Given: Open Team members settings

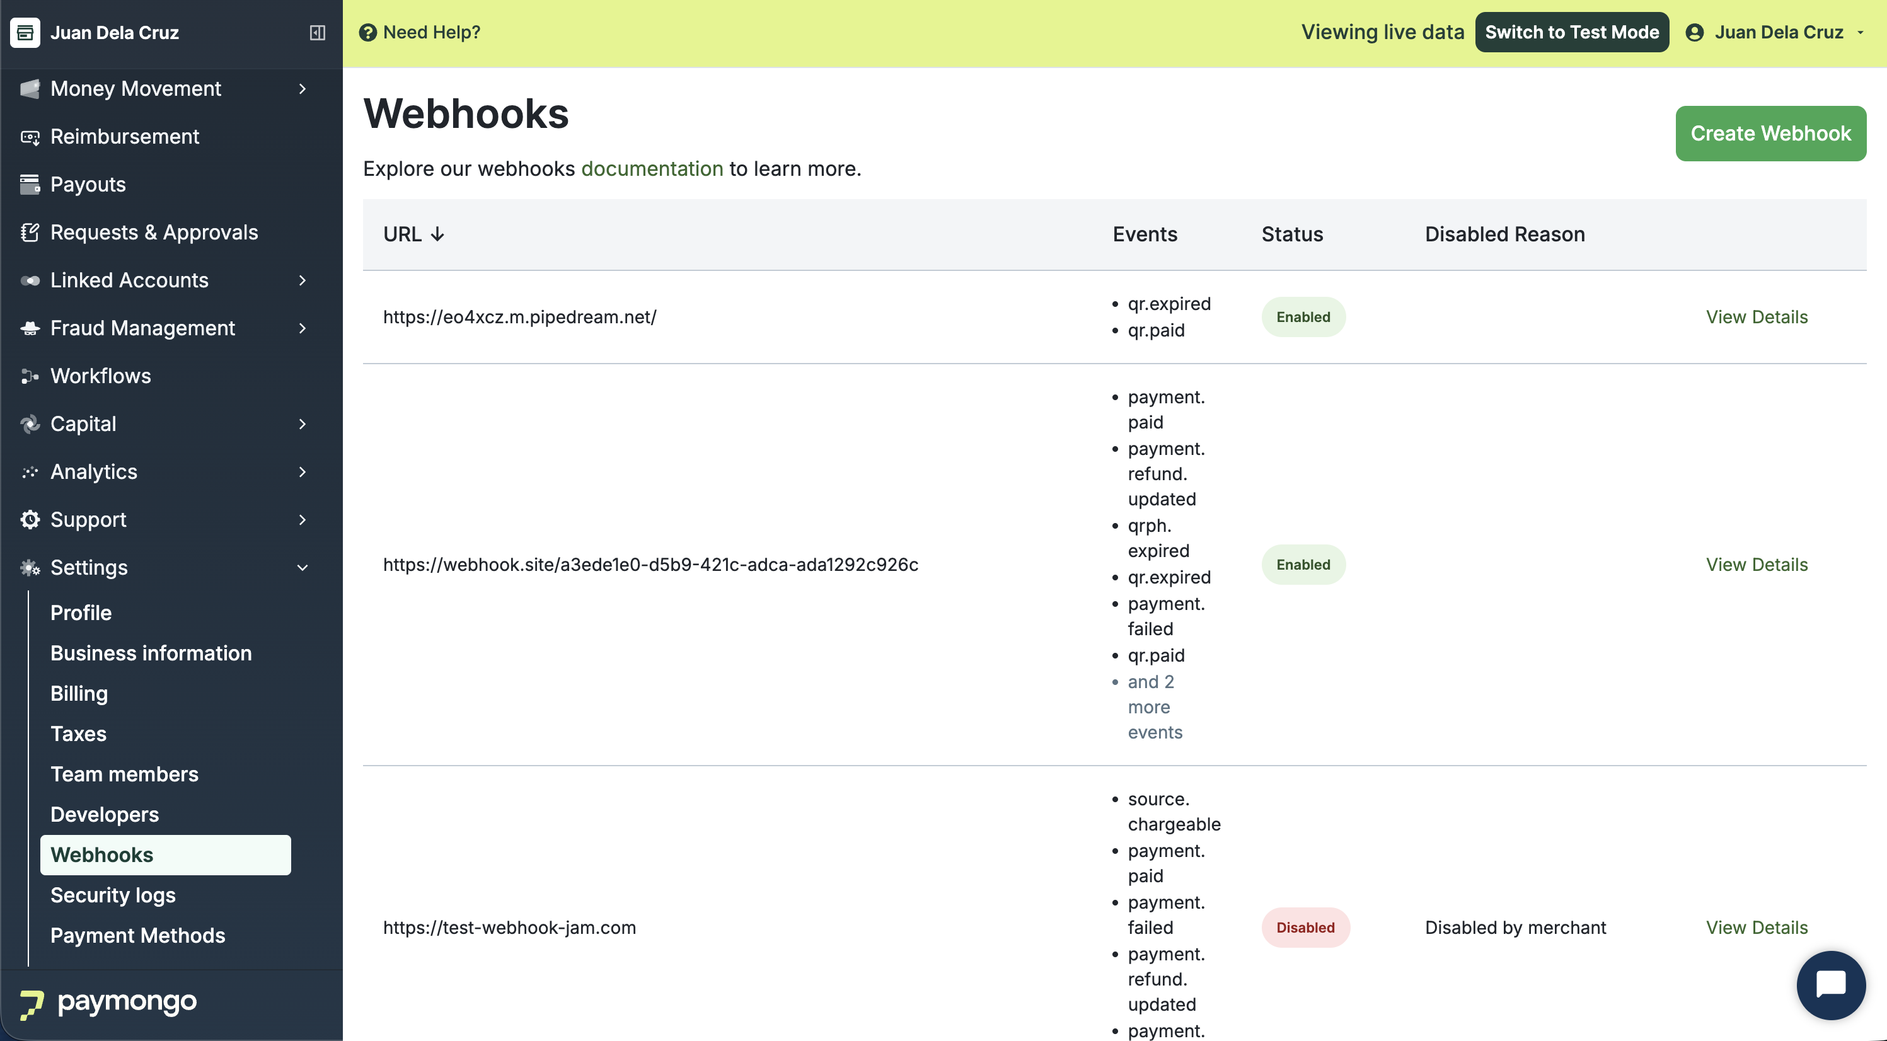Looking at the screenshot, I should (x=125, y=774).
